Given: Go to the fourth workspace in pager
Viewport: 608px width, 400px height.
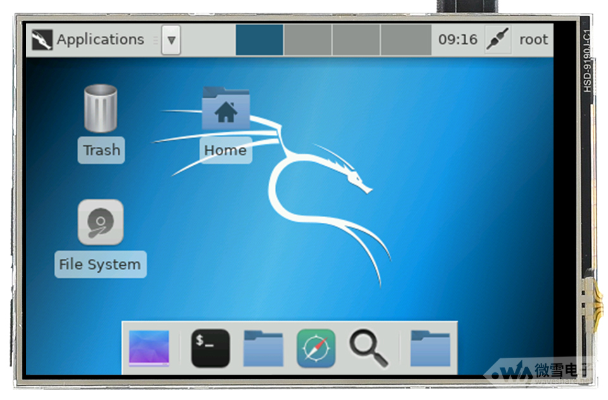Looking at the screenshot, I should (x=405, y=40).
